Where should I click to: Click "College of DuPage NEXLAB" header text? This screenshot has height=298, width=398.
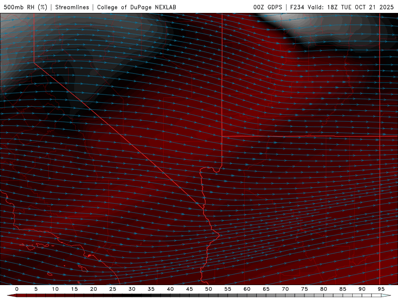pos(136,7)
